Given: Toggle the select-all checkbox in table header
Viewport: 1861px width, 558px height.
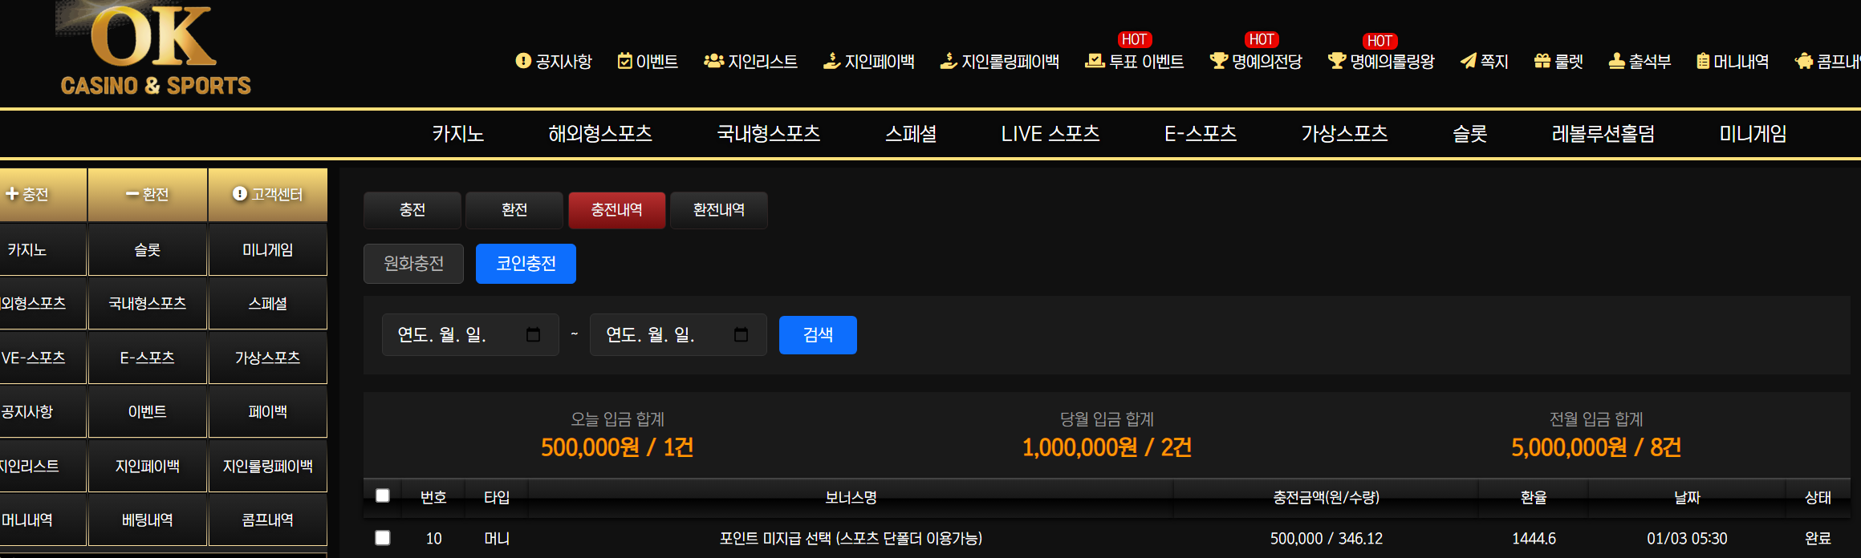Looking at the screenshot, I should (x=383, y=496).
